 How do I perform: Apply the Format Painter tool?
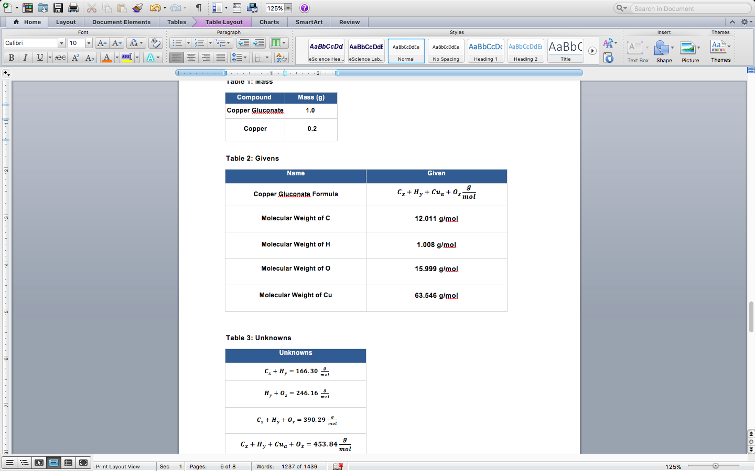tap(137, 7)
